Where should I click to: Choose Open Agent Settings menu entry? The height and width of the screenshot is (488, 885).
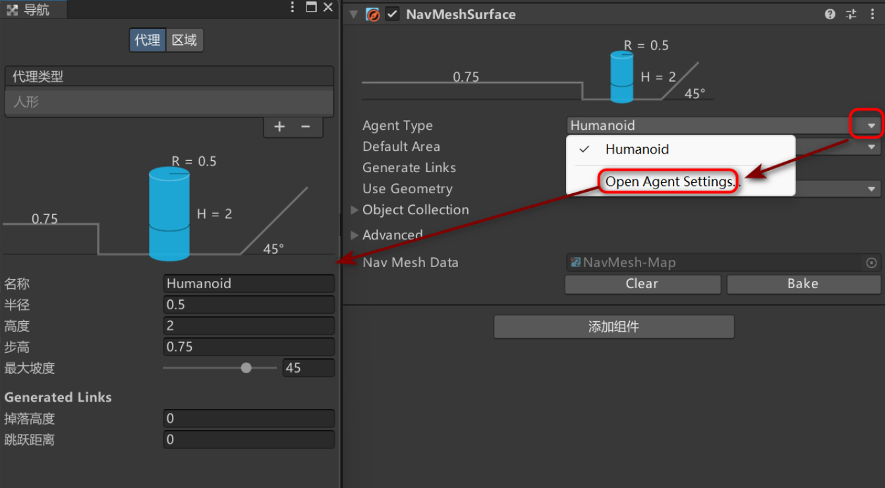tap(681, 181)
